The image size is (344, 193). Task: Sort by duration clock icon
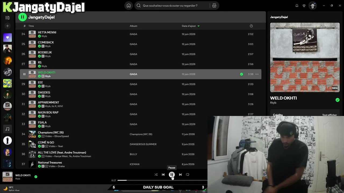[x=251, y=26]
